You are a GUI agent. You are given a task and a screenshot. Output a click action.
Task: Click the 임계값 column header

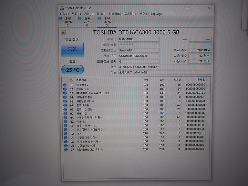point(177,80)
